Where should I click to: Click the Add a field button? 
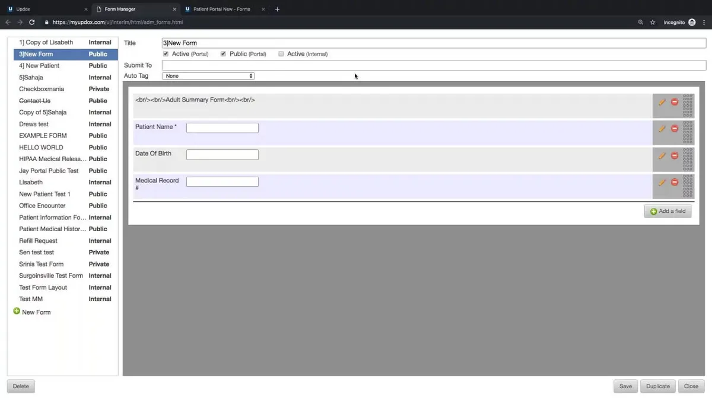(668, 211)
